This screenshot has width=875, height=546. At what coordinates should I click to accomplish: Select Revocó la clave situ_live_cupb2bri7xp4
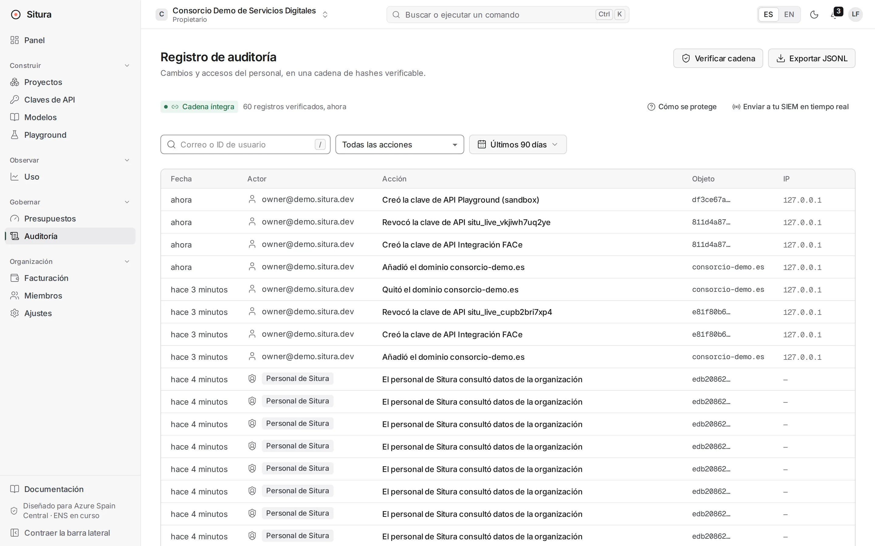click(x=508, y=312)
